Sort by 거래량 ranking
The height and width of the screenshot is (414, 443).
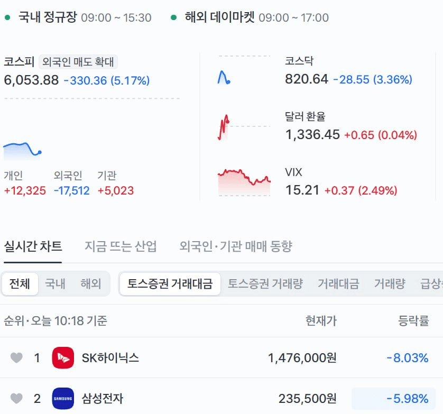tap(390, 284)
